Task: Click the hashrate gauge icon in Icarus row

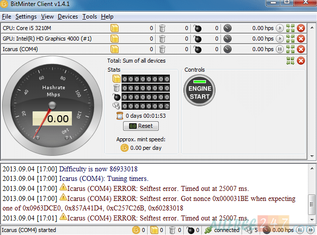Action: coord(228,49)
